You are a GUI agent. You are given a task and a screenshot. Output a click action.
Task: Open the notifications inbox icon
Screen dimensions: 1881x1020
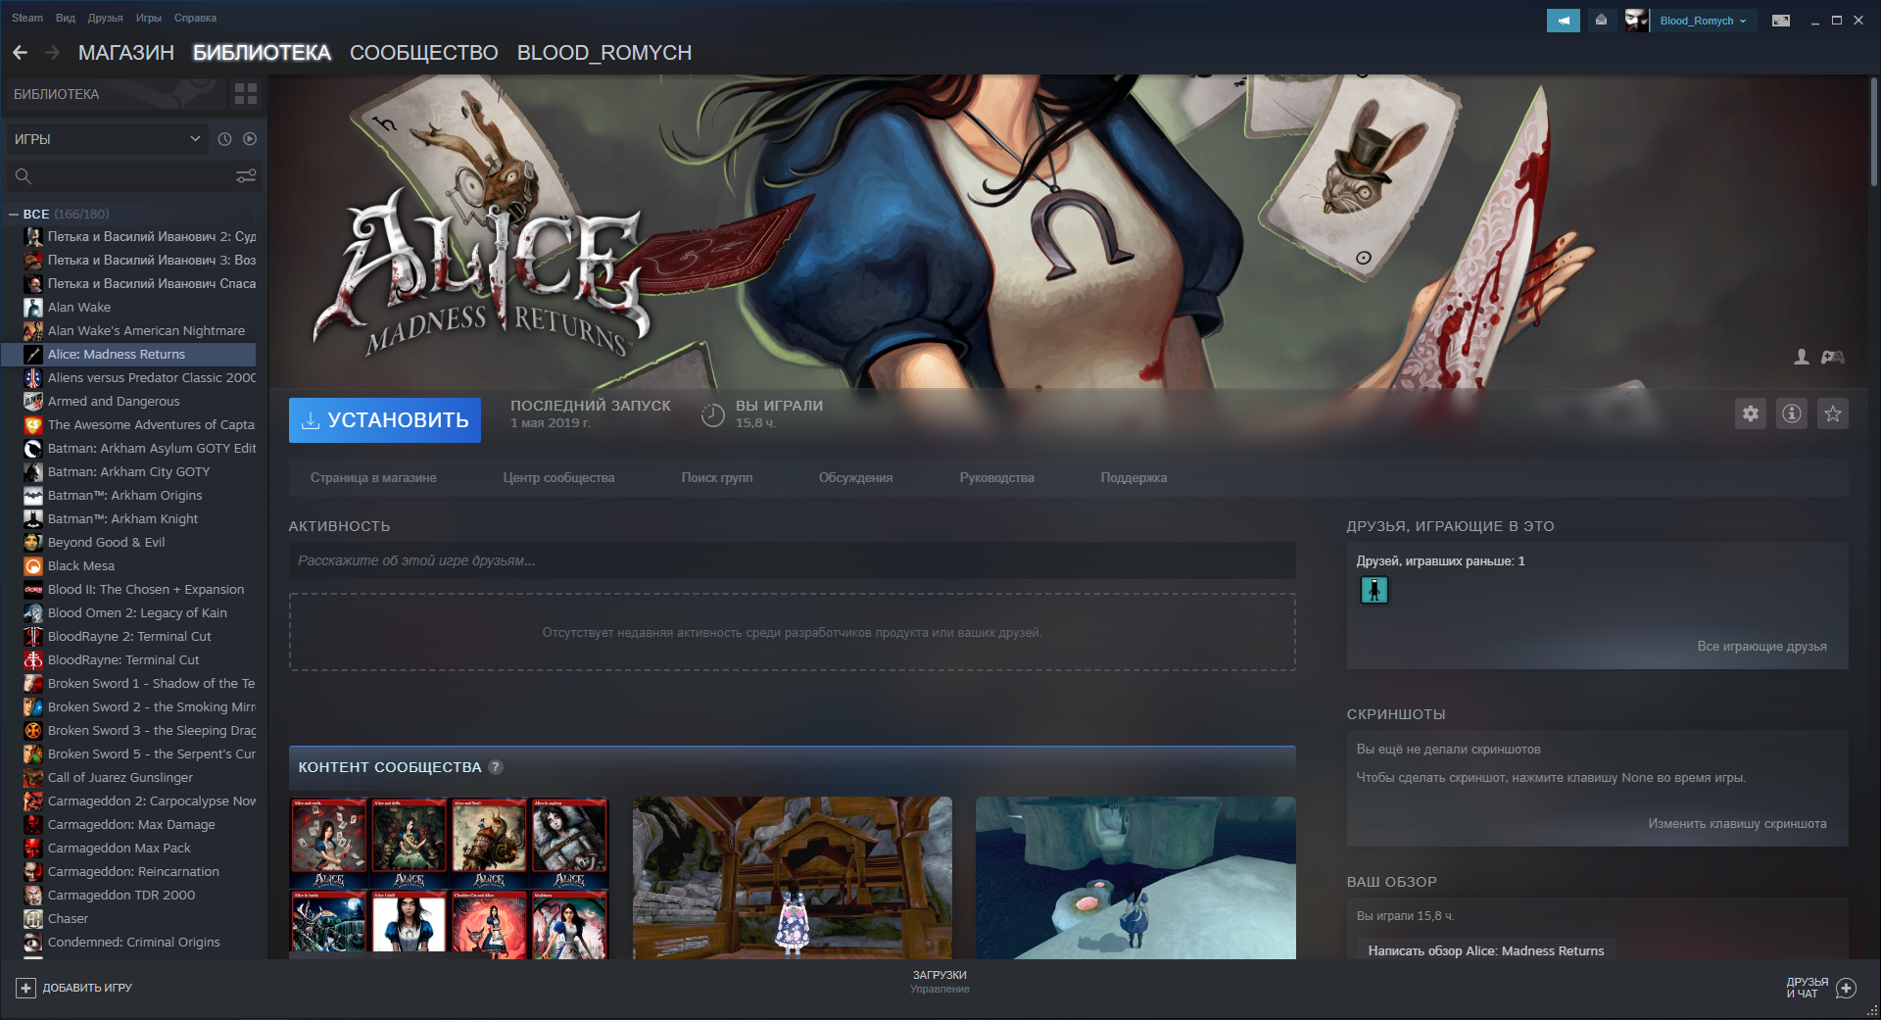1601,21
